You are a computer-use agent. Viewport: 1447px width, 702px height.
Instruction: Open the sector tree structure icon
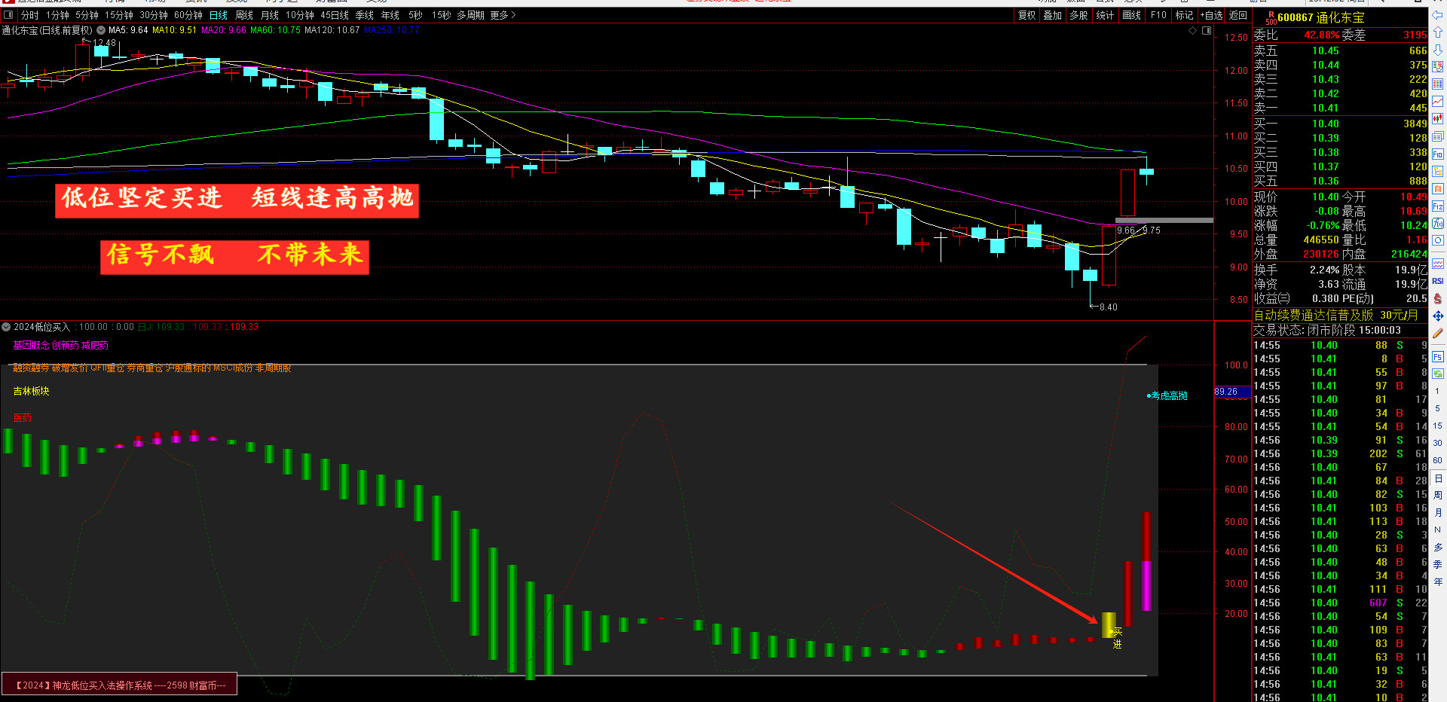(1438, 172)
